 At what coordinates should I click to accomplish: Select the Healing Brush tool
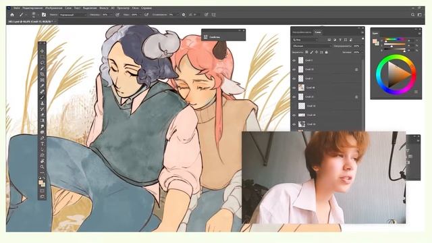tap(42, 92)
